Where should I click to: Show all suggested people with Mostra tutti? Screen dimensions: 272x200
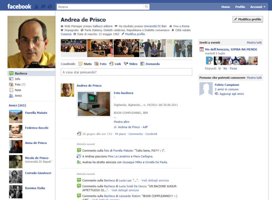[x=254, y=78]
